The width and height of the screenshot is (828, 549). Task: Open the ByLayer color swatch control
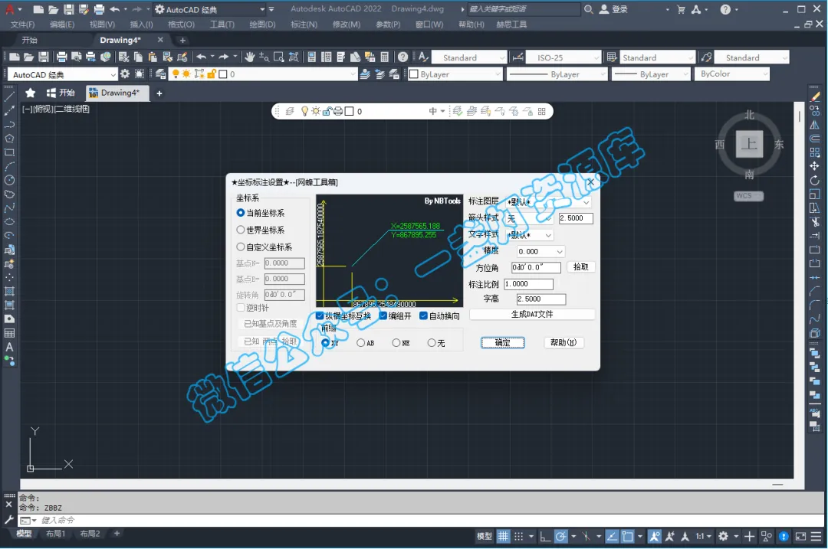click(455, 74)
